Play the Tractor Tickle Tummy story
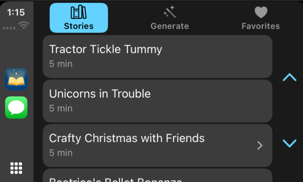 tap(157, 56)
